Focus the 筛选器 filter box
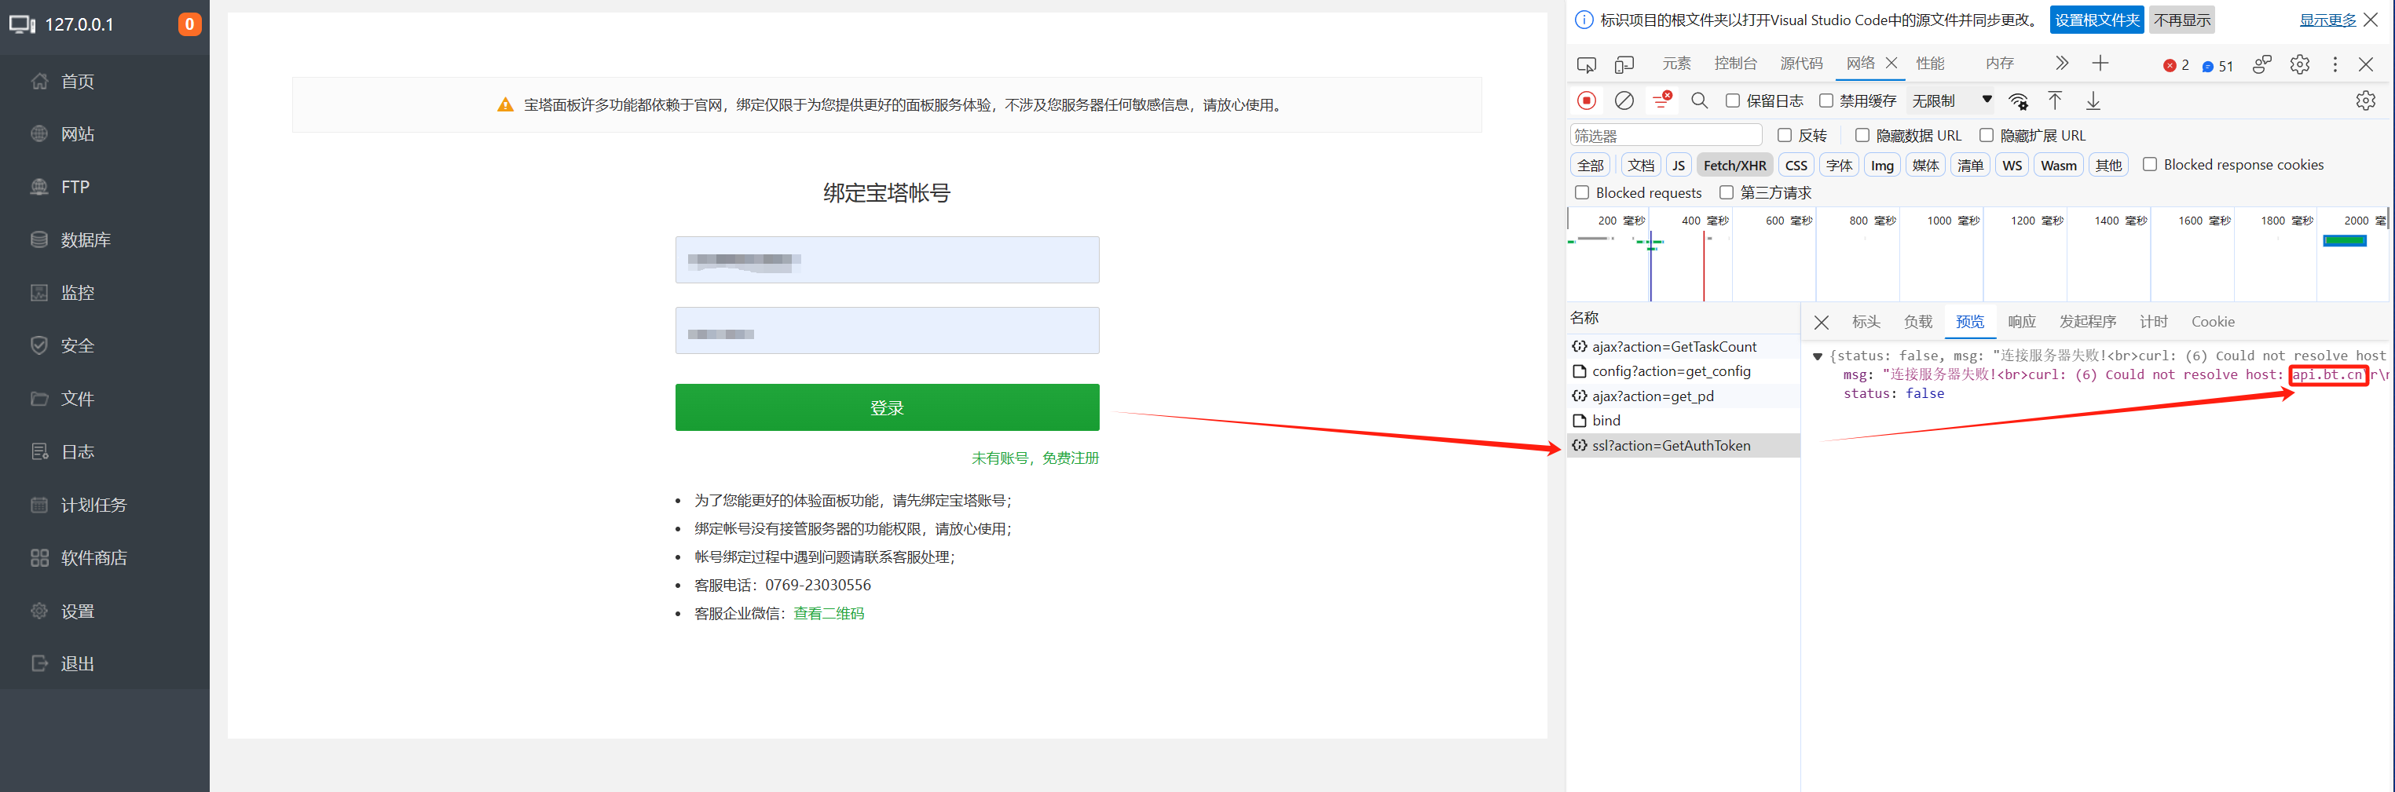This screenshot has height=792, width=2395. click(1665, 136)
